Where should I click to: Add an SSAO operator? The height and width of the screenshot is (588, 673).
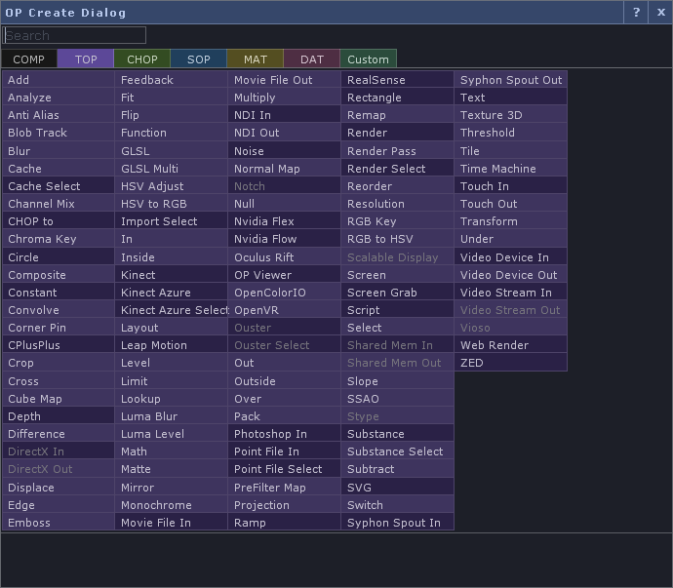coord(397,399)
